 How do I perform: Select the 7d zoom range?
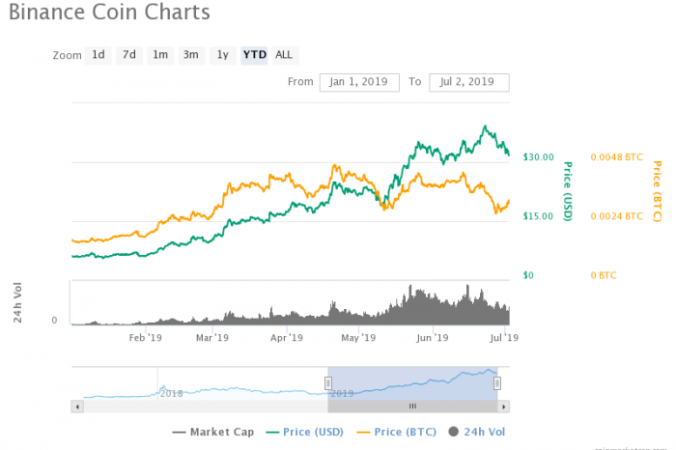click(129, 55)
